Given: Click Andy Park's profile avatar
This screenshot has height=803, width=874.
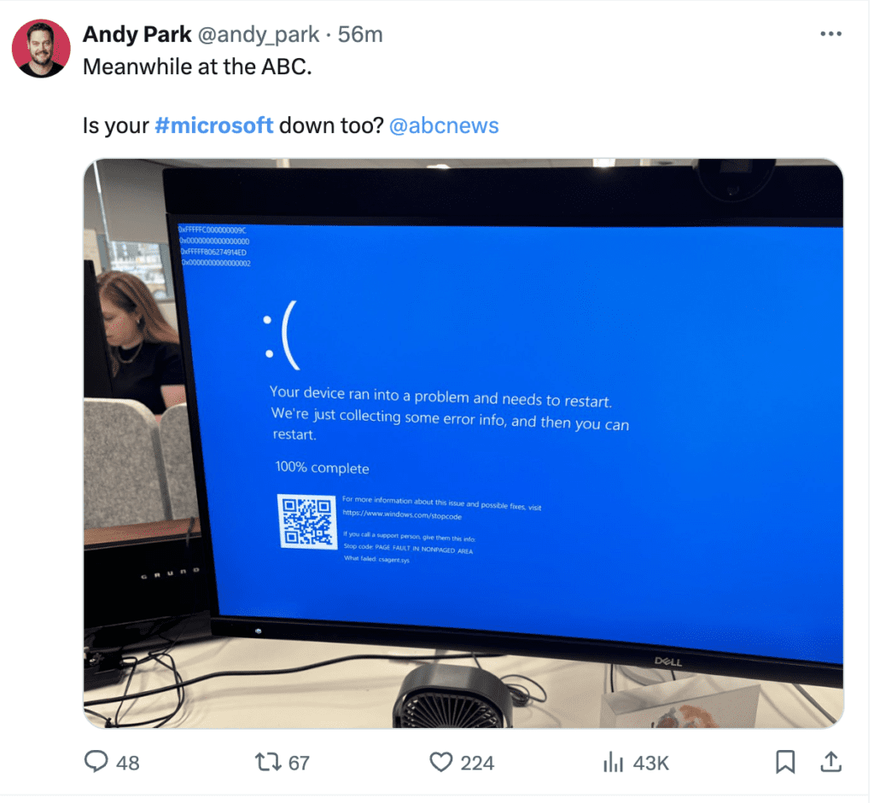Looking at the screenshot, I should 41,48.
